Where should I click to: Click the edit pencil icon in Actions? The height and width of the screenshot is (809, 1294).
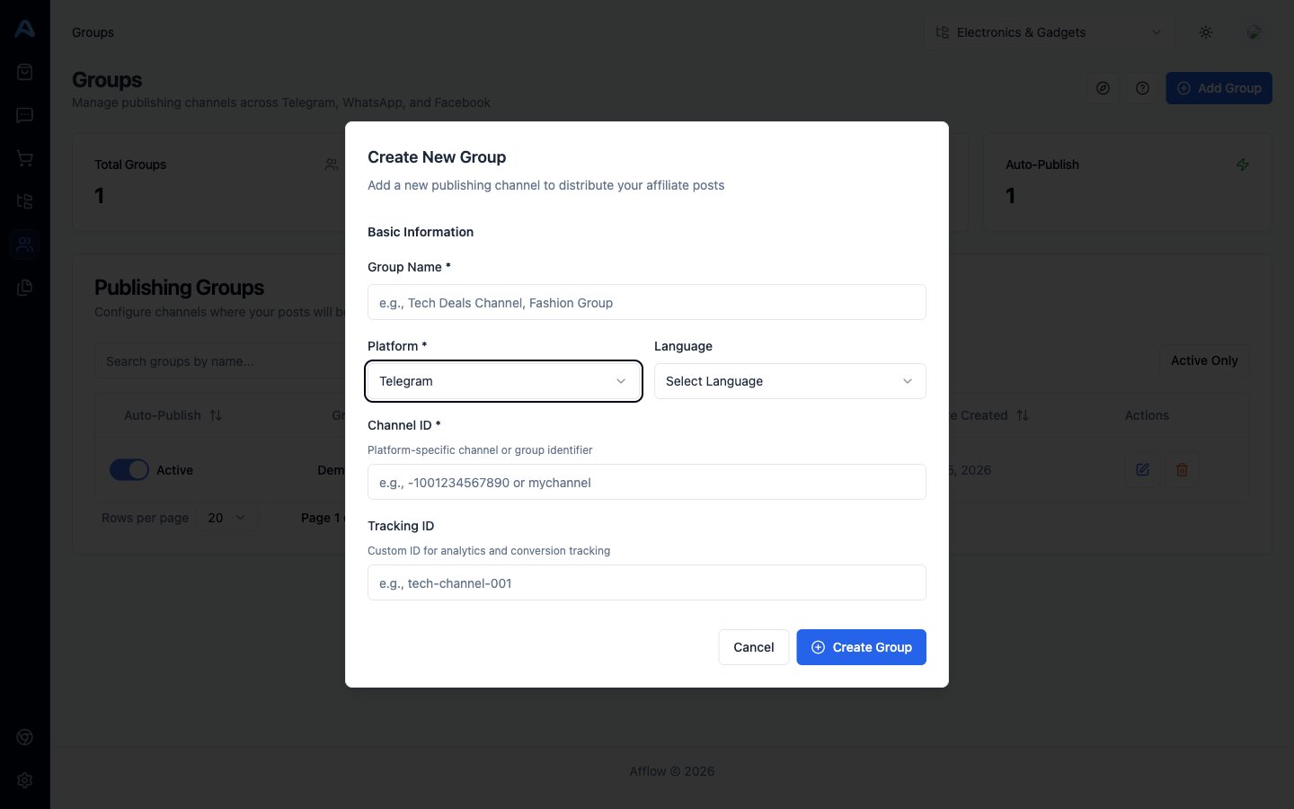point(1142,469)
